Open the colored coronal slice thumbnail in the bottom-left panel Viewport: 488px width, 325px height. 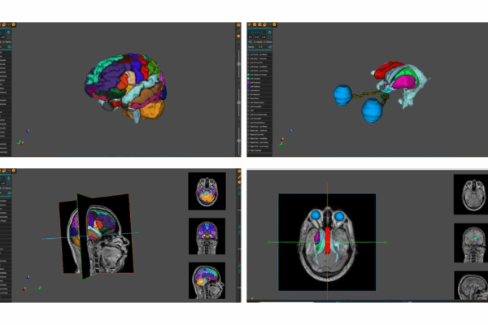pyautogui.click(x=207, y=236)
